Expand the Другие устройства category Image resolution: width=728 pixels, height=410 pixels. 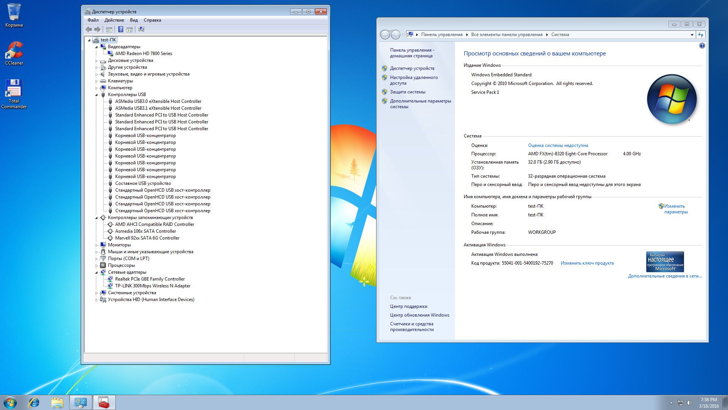click(x=97, y=68)
